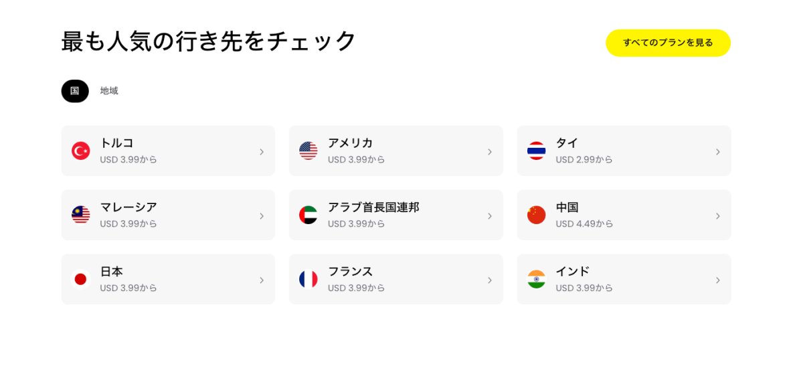
Task: Click the United States flag icon
Action: (x=308, y=151)
